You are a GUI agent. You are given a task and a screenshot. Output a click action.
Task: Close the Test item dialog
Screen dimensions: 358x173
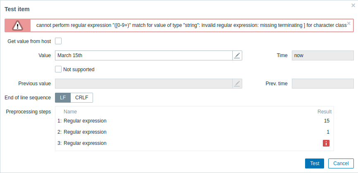(352, 5)
